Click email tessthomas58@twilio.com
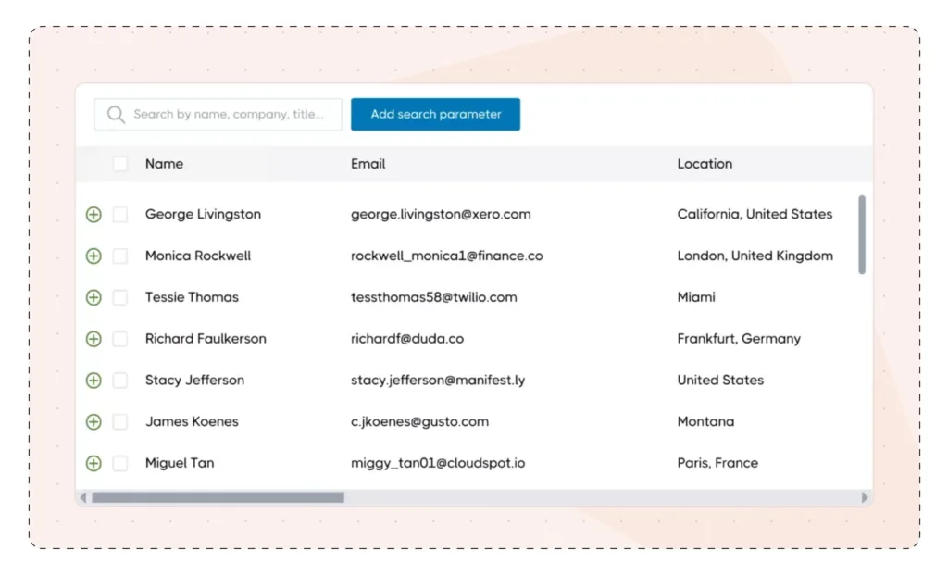This screenshot has height=575, width=948. pyautogui.click(x=433, y=297)
